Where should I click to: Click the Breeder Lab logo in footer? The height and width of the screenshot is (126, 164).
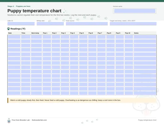coord(9,121)
